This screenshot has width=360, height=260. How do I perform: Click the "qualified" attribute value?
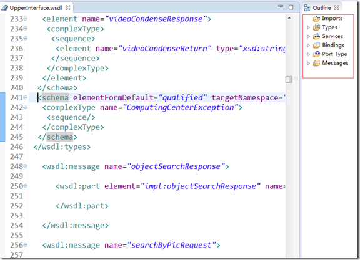182,98
